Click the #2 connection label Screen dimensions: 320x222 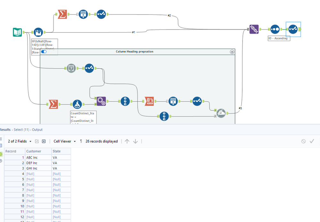[169, 15]
